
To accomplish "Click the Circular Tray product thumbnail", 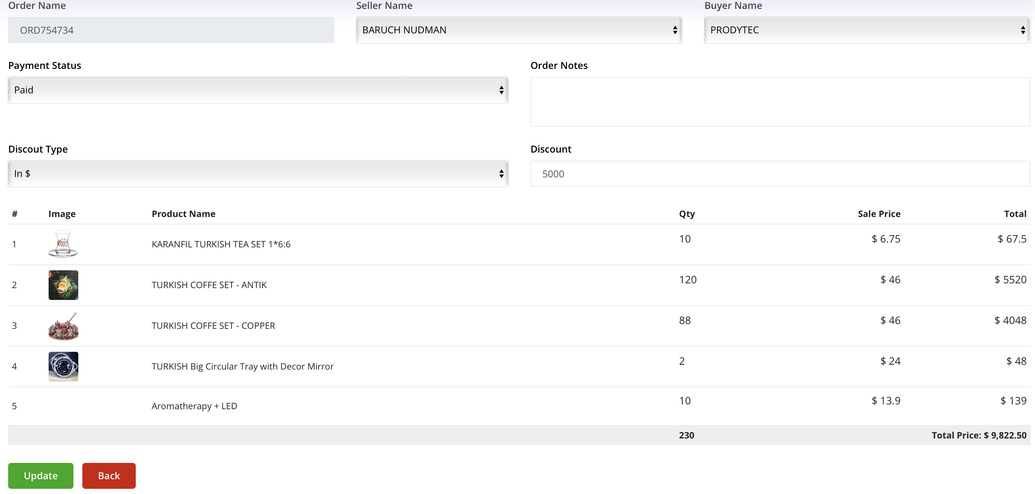I will click(63, 367).
